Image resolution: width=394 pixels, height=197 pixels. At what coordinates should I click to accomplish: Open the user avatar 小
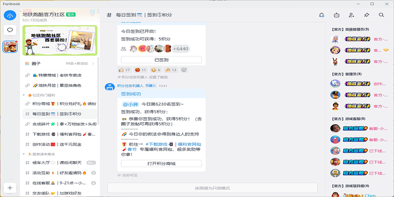coord(10,15)
